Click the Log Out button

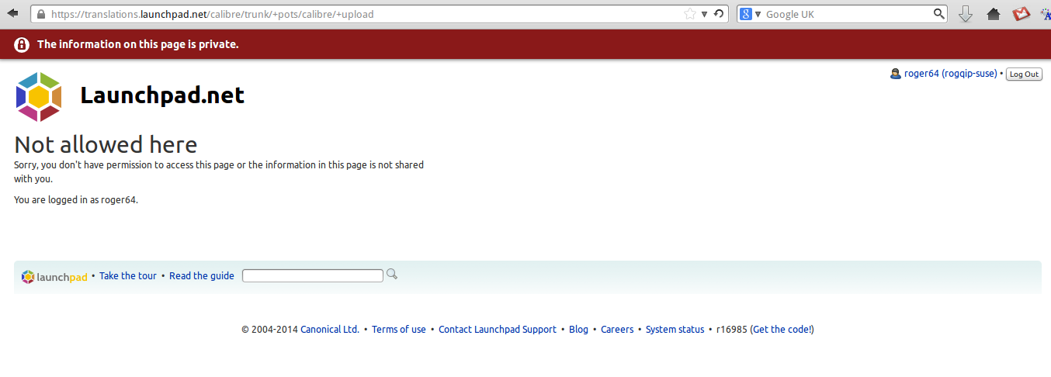pyautogui.click(x=1024, y=74)
